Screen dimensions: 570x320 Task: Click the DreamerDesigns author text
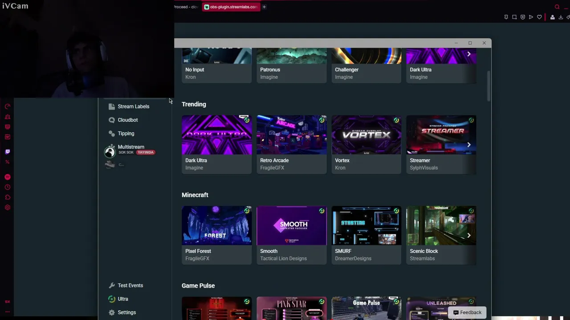353,259
